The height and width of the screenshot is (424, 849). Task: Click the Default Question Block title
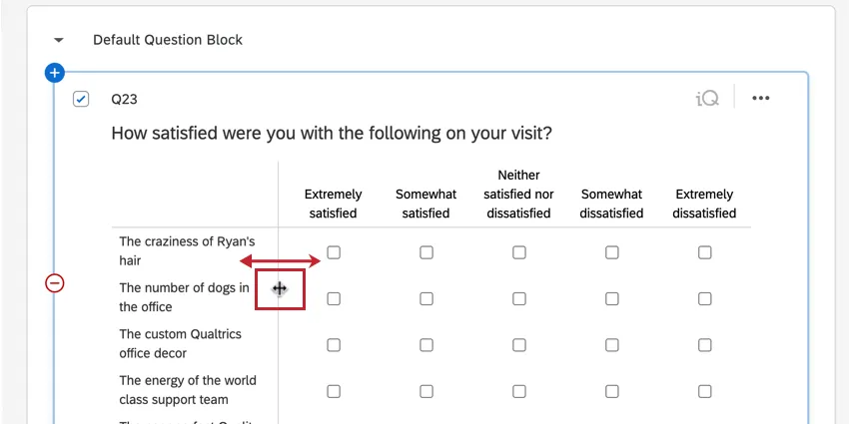click(x=168, y=40)
